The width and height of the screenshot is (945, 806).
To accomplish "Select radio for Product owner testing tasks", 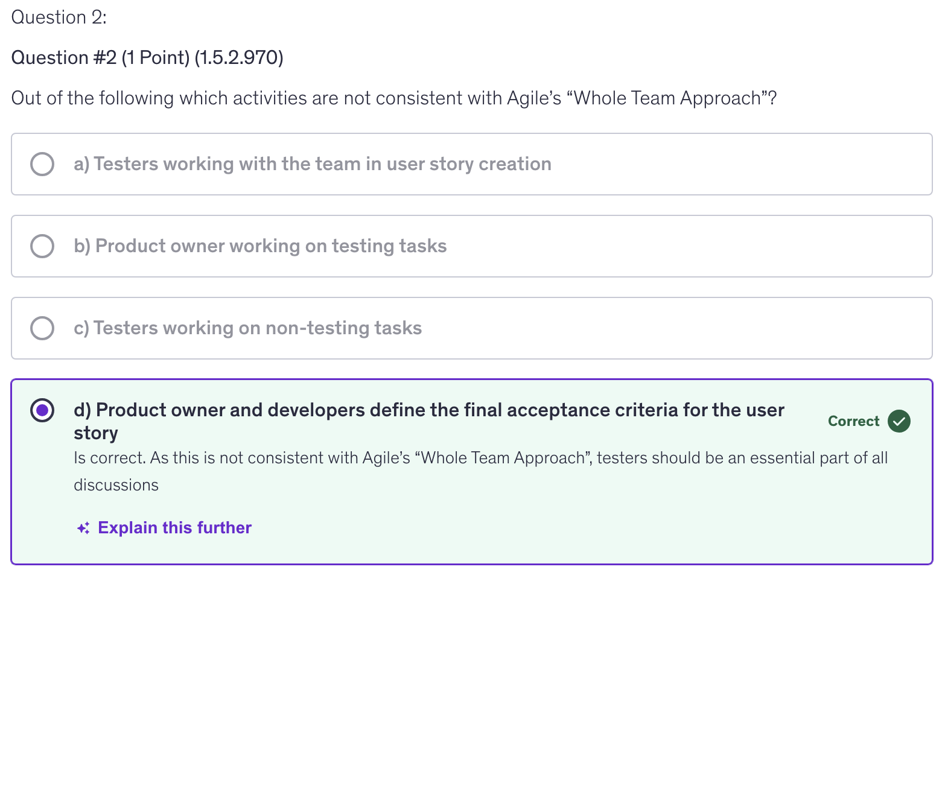I will 42,246.
